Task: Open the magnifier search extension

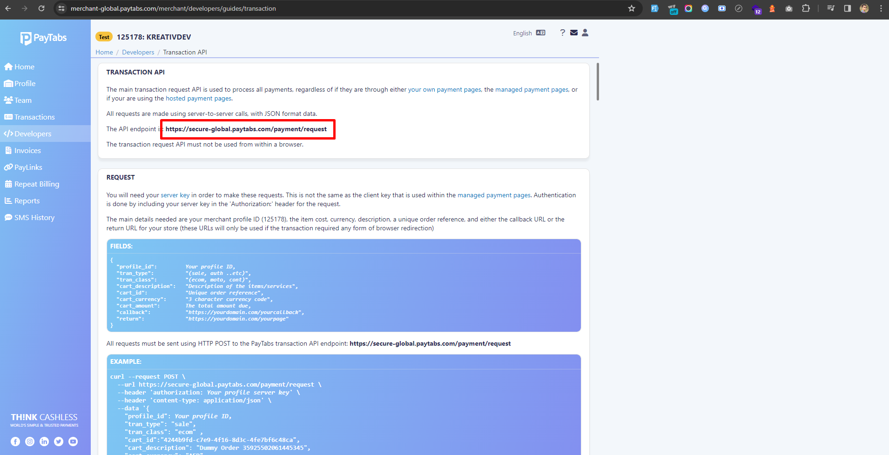Action: pos(705,8)
